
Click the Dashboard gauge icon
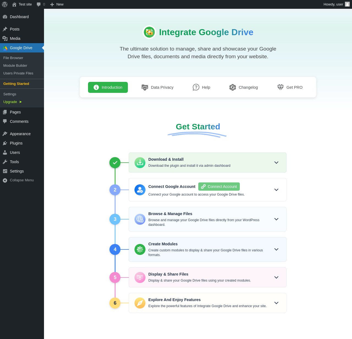pos(5,17)
